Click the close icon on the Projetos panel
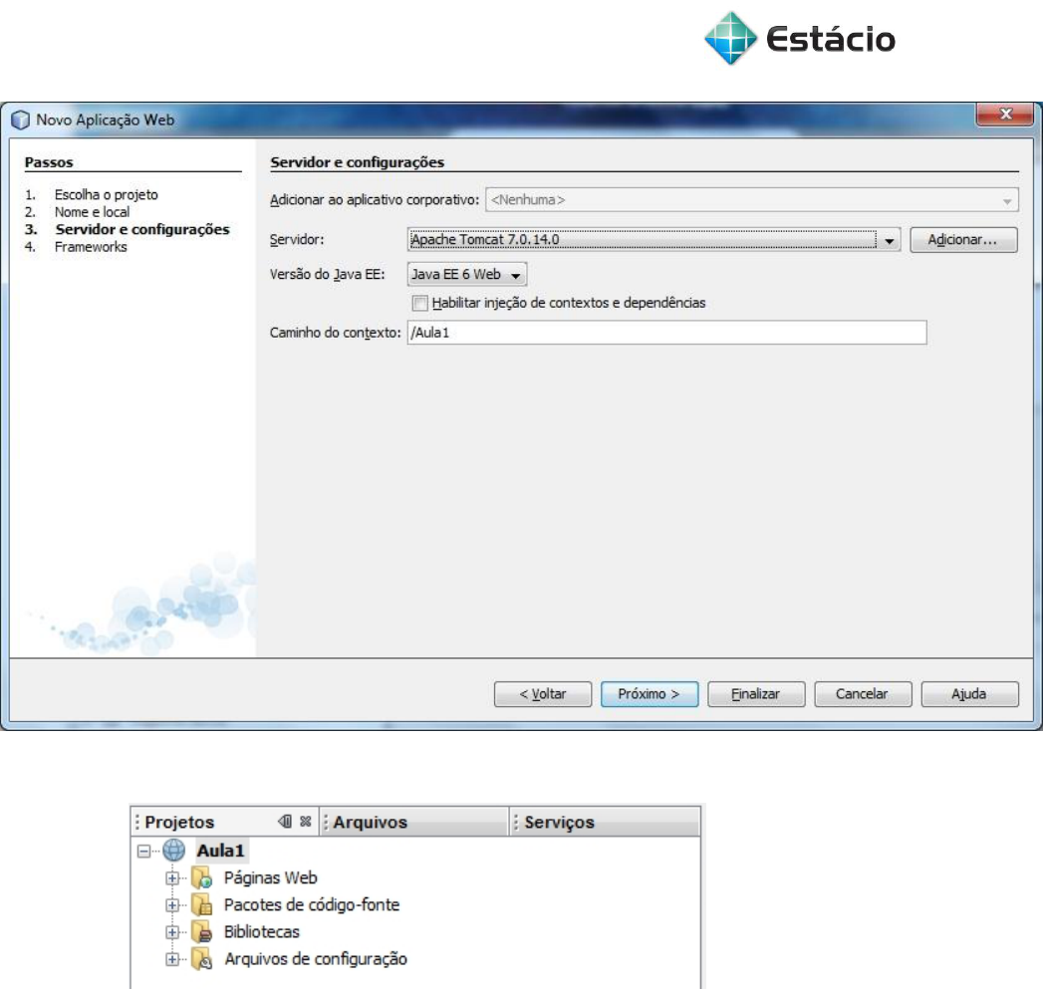The image size is (1043, 989). pyautogui.click(x=305, y=822)
